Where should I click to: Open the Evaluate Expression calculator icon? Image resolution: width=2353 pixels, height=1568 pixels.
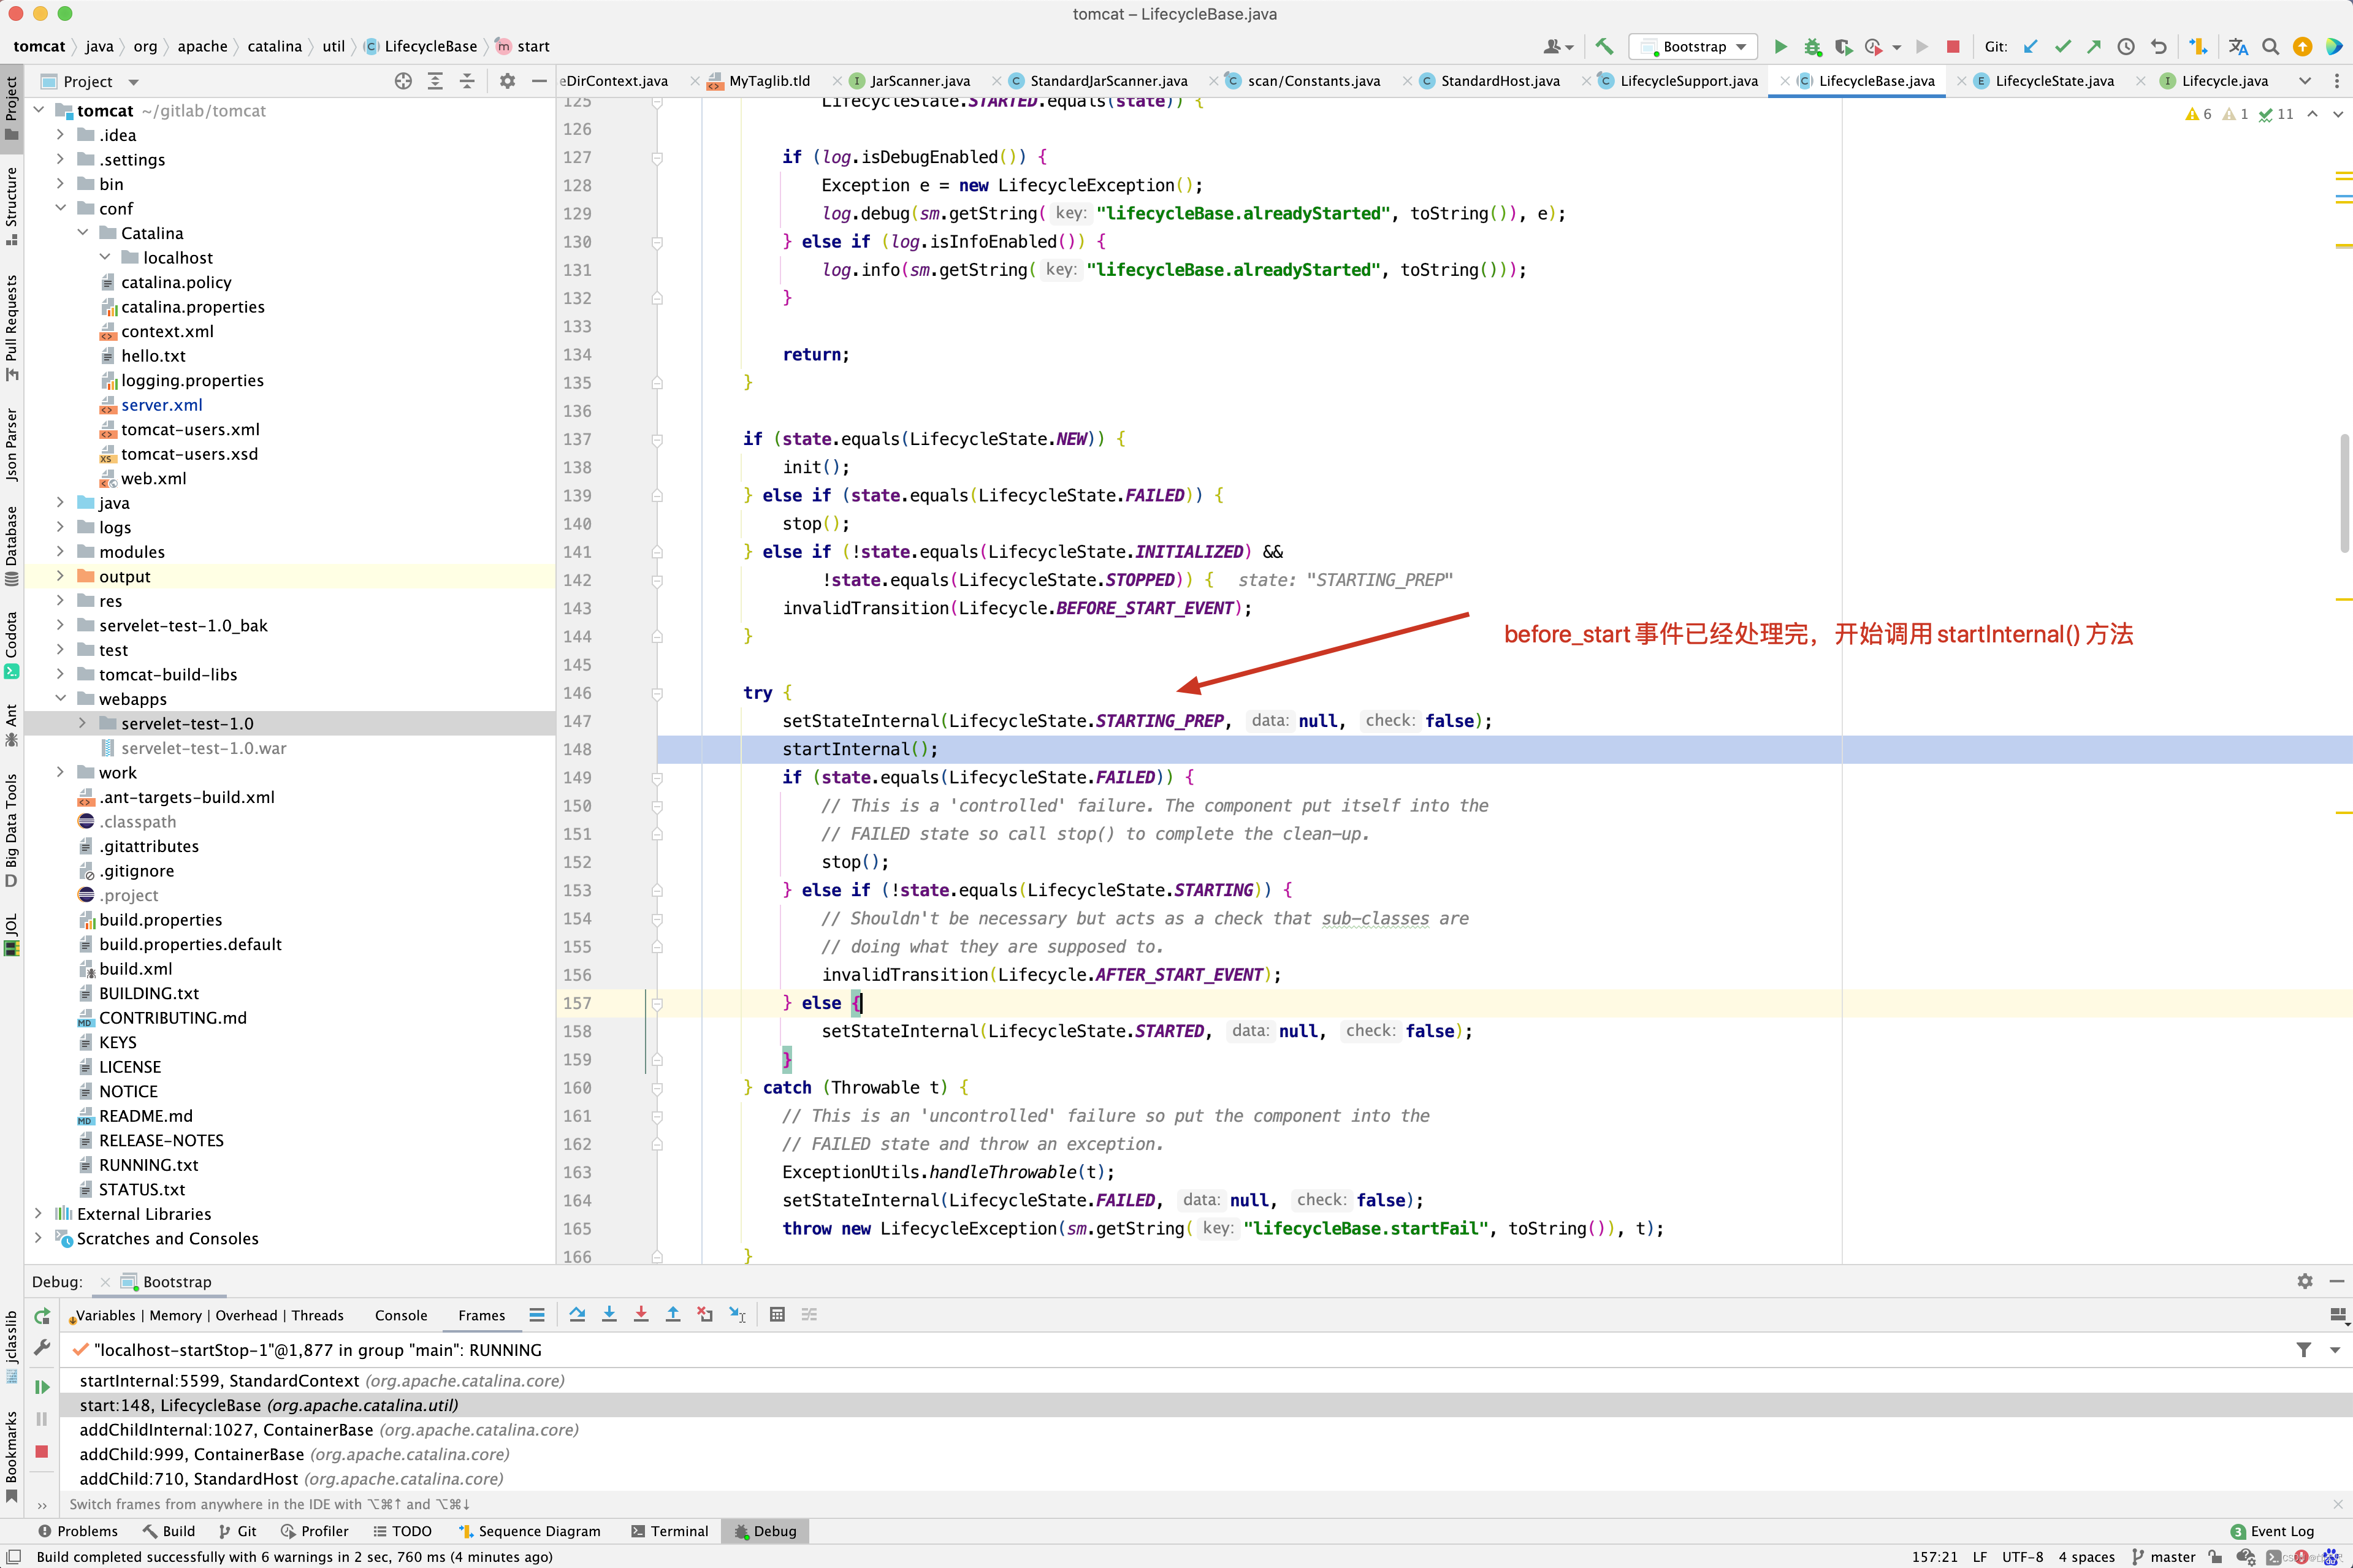[777, 1315]
